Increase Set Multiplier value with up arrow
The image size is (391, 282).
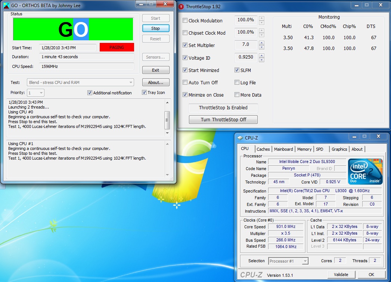pos(261,43)
